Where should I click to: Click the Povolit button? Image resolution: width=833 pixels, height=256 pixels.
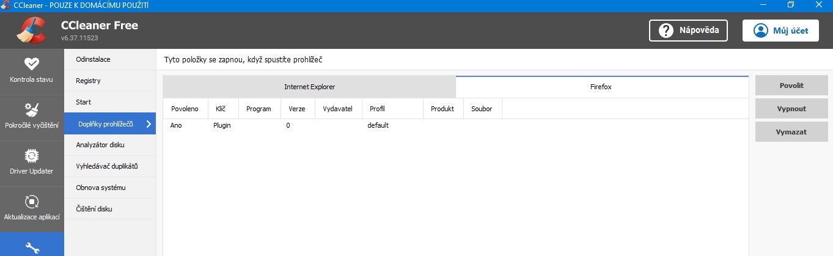pyautogui.click(x=791, y=86)
